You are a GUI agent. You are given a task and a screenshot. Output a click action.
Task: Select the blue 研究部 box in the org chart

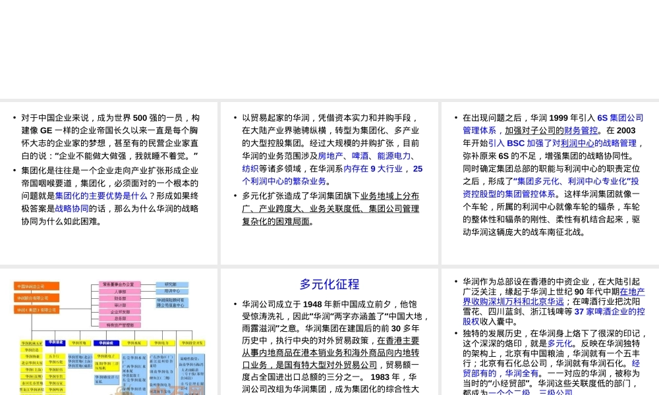tap(172, 284)
